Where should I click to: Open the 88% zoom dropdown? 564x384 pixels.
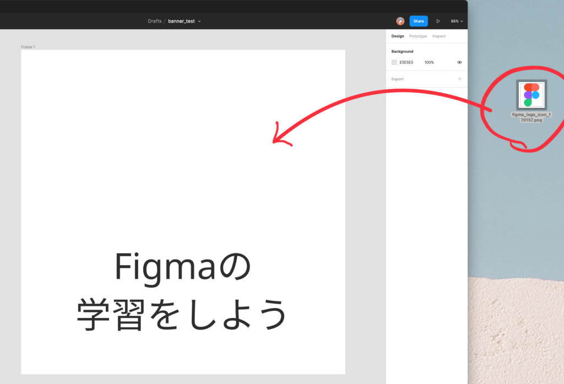point(457,21)
